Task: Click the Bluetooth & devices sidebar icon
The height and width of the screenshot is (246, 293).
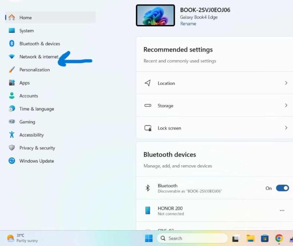Action: pos(11,43)
